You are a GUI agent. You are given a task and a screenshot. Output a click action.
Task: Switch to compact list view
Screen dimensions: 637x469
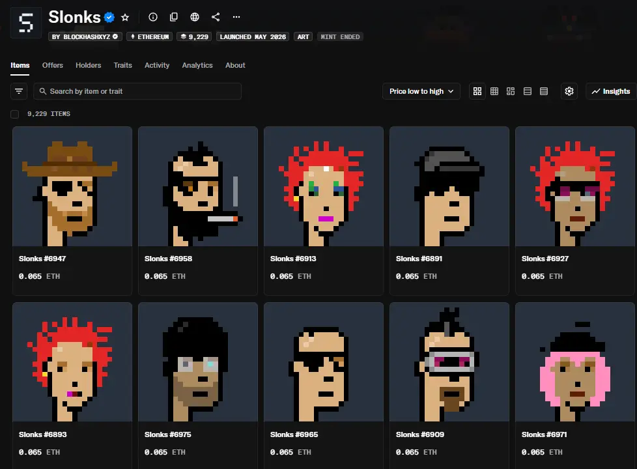point(528,91)
